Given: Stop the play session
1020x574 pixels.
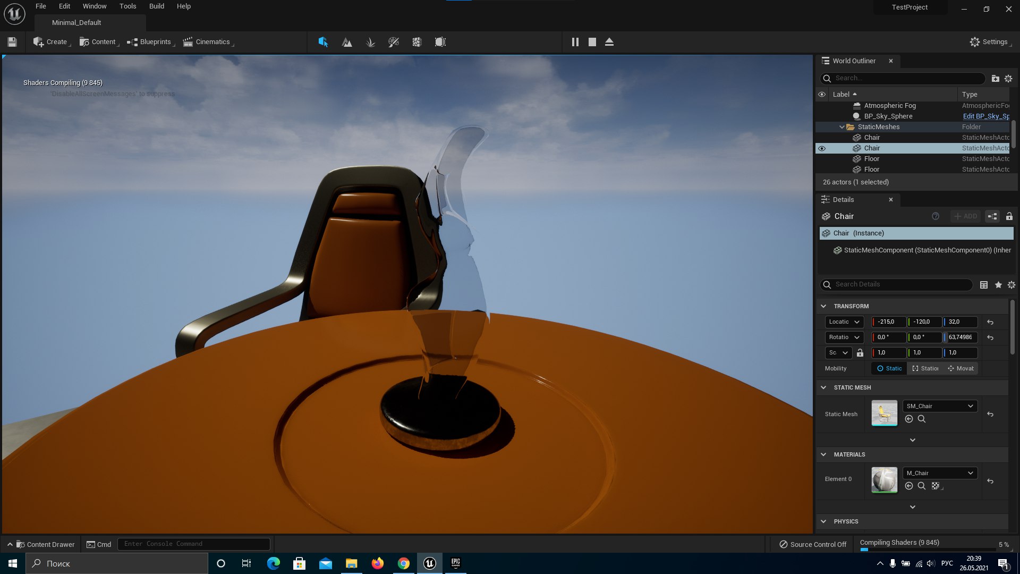Looking at the screenshot, I should [x=592, y=42].
